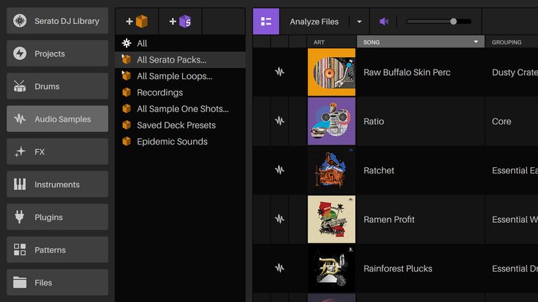Click the Ramen Profit album art
Viewport: 538px width, 302px height.
332,219
